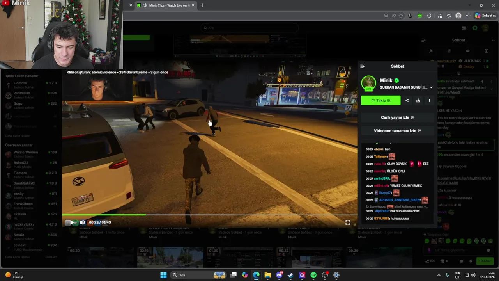The height and width of the screenshot is (281, 499).
Task: Mute the tab using its speaker icon
Action: (145, 5)
